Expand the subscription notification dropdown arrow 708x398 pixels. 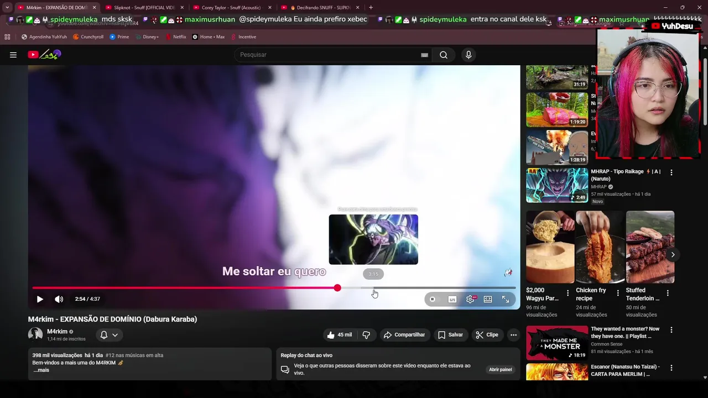[x=115, y=335]
